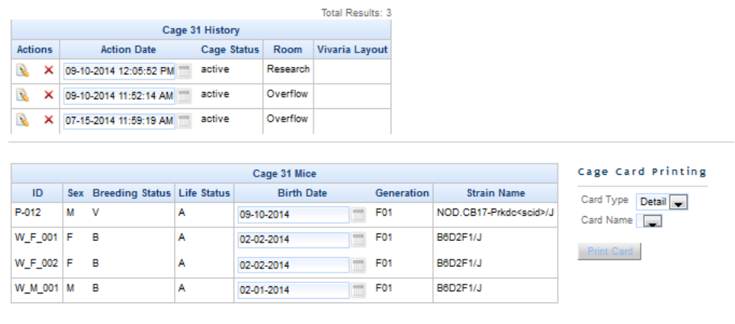735x324 pixels.
Task: Edit the 09-10-2014 12:05:52 PM history row
Action: click(x=23, y=71)
